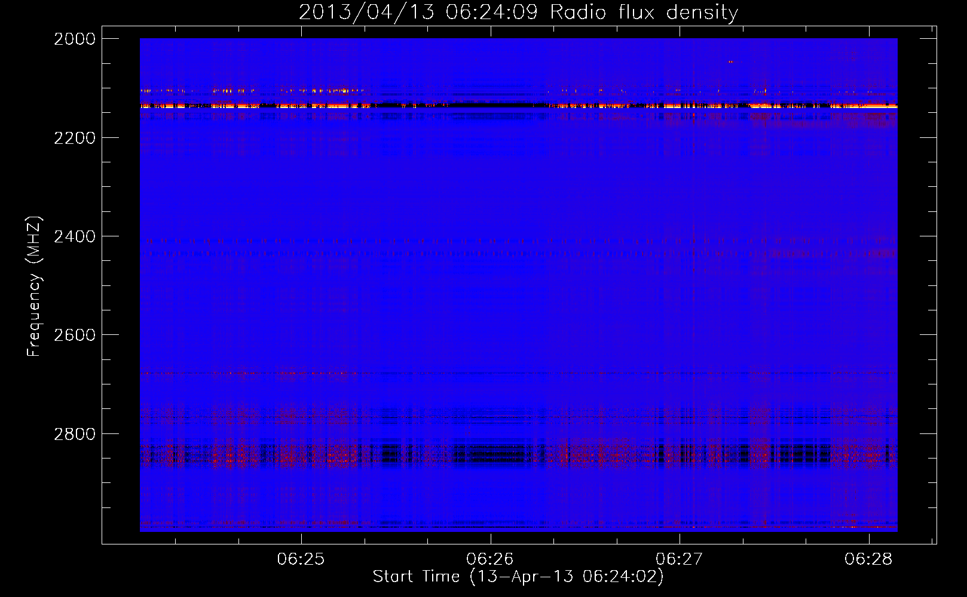
Task: Click the 06:26 time axis label
Action: (490, 559)
